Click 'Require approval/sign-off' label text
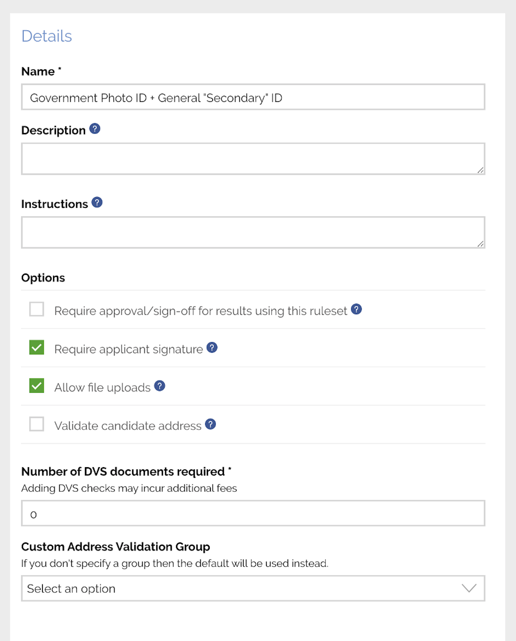Screen dimensions: 516x641 pyautogui.click(x=201, y=311)
